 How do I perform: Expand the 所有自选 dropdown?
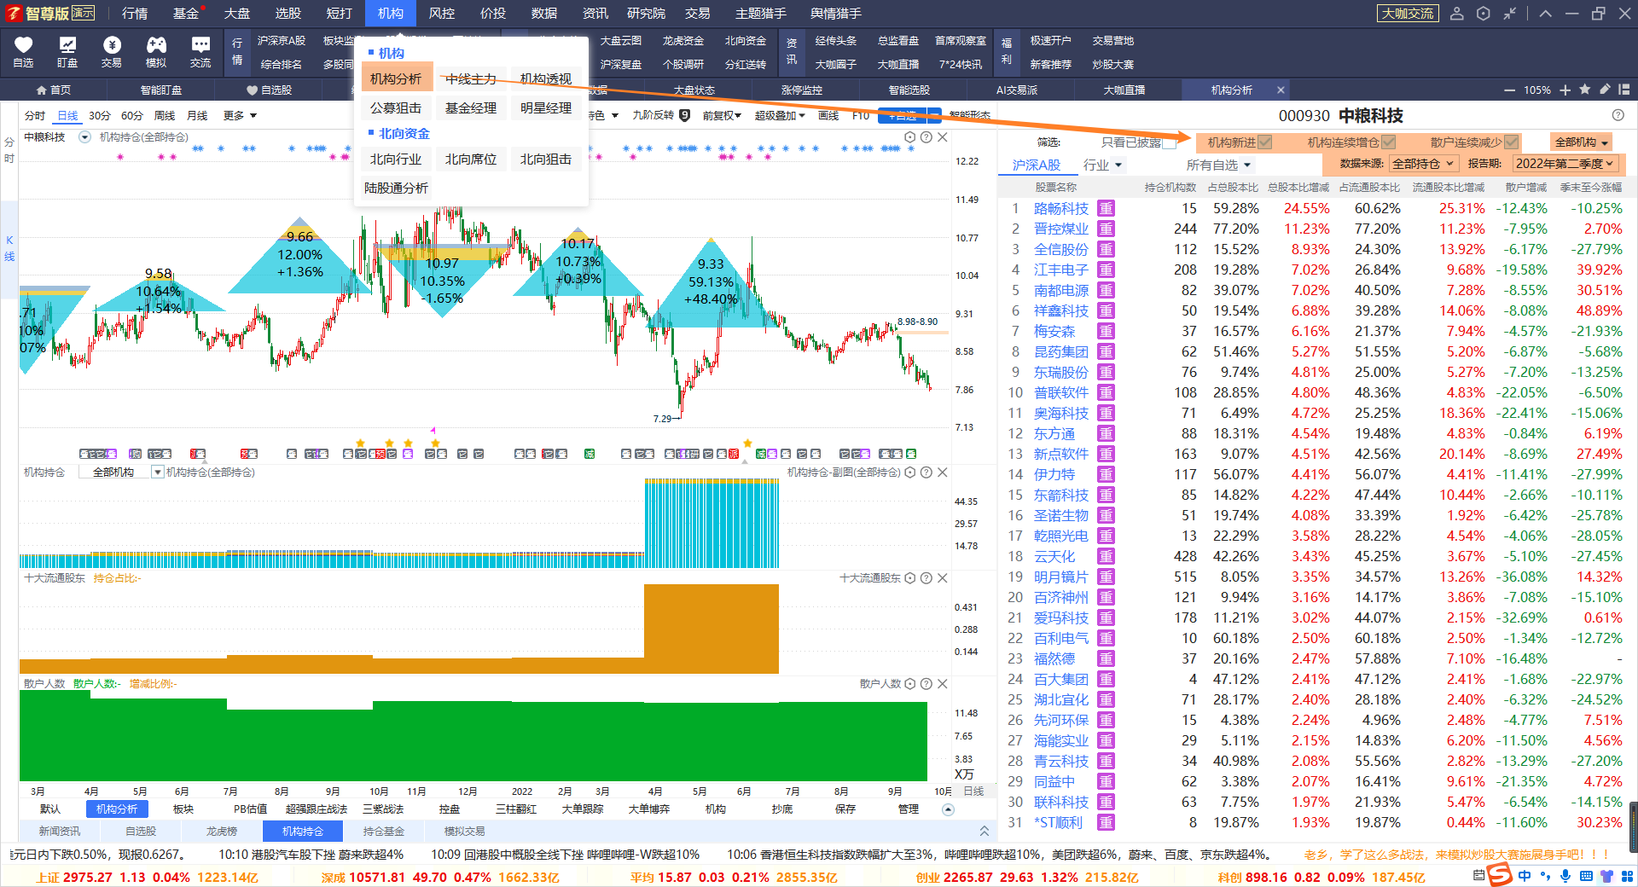(x=1218, y=165)
